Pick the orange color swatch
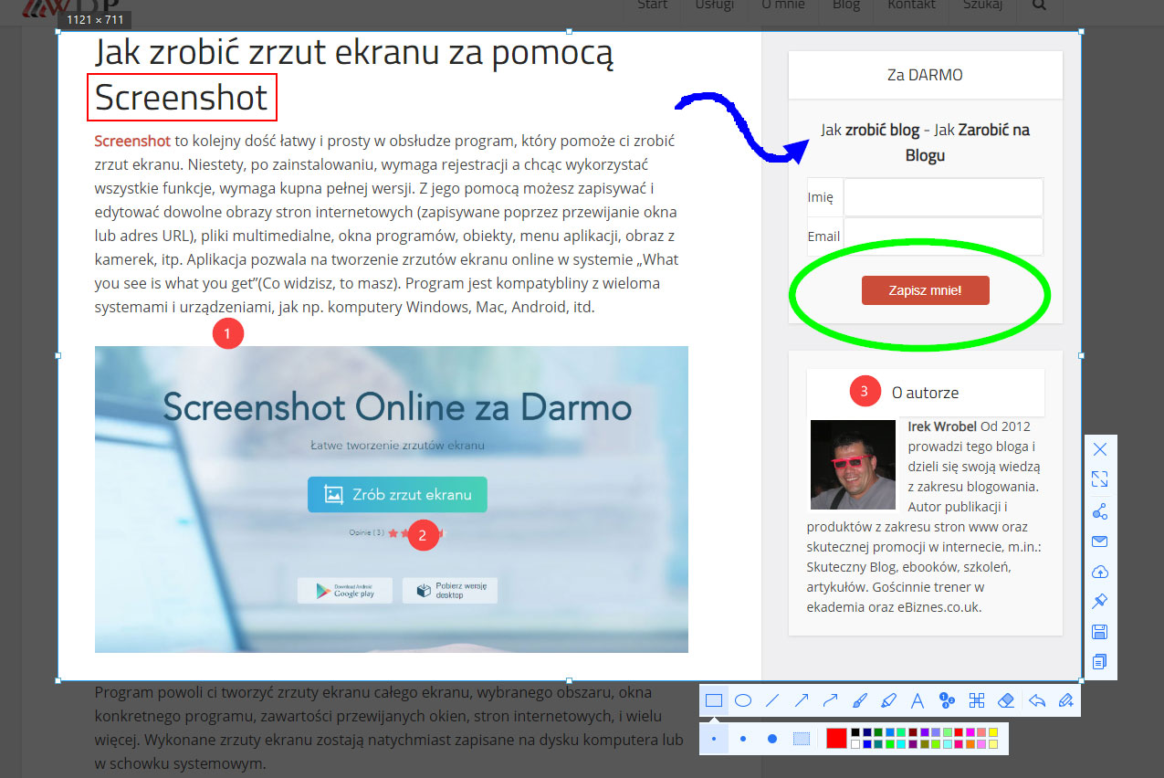This screenshot has height=778, width=1164. coord(970,744)
